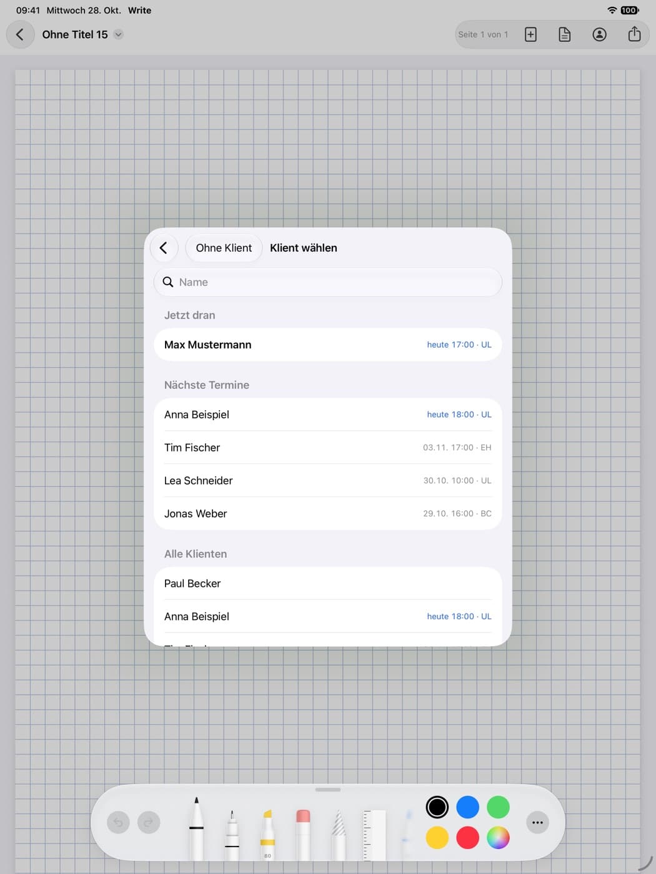This screenshot has height=874, width=656.
Task: Navigate back with the top-left arrow
Action: (20, 34)
